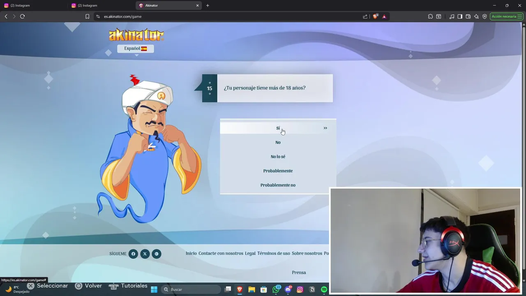
Task: Go to the Inicio footer link
Action: click(x=191, y=253)
